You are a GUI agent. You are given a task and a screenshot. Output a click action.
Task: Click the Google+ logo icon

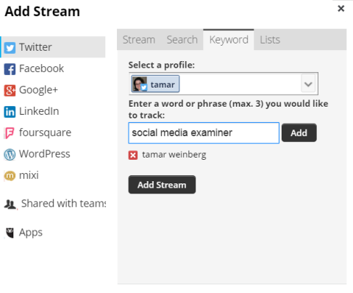pos(10,91)
